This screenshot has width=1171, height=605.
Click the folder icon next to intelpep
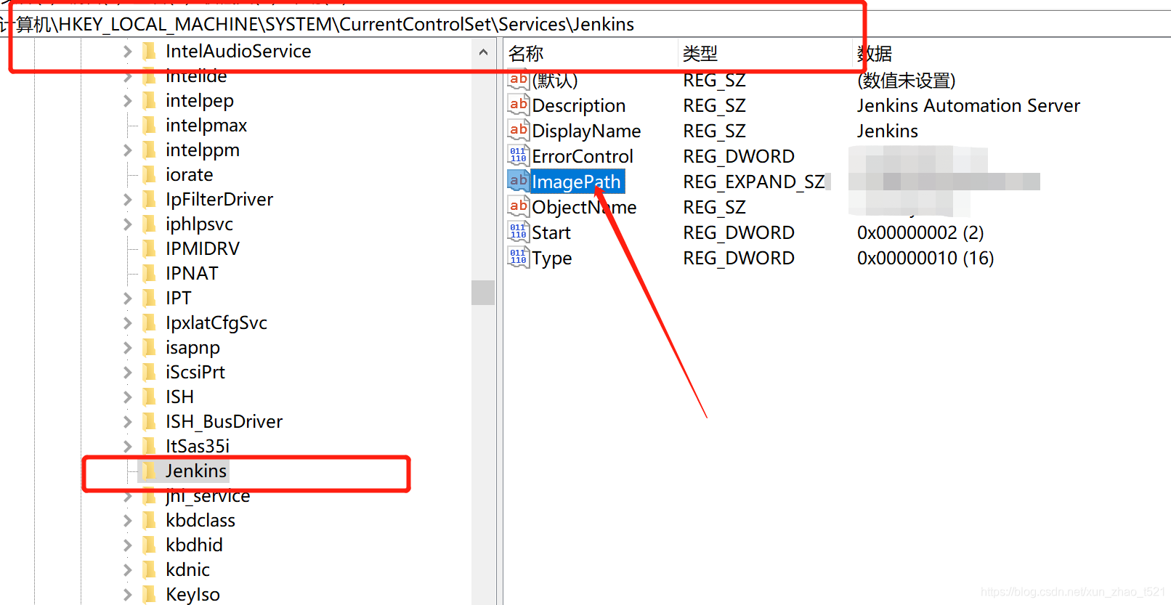click(x=150, y=100)
